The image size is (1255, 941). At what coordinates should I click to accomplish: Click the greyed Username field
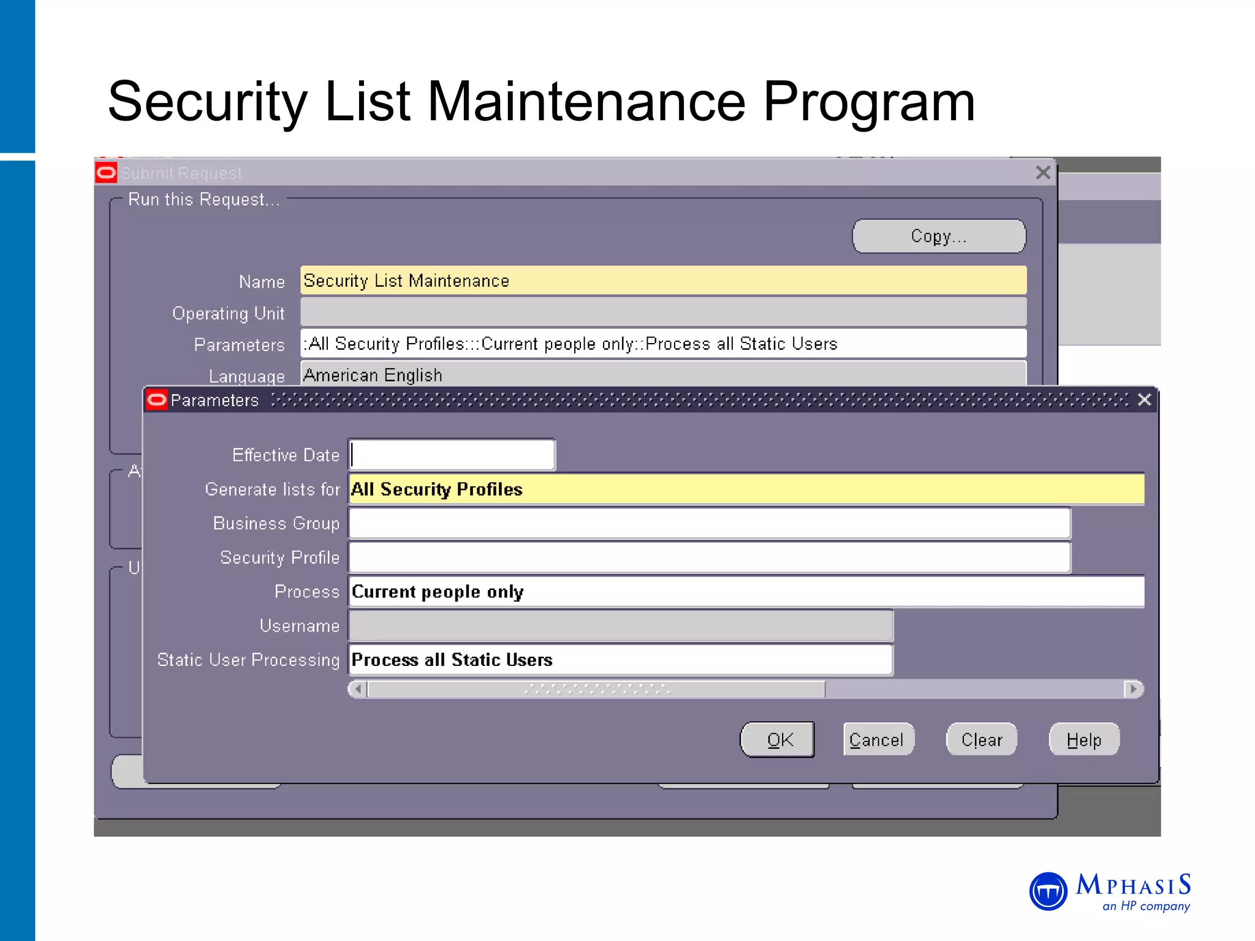pos(620,625)
